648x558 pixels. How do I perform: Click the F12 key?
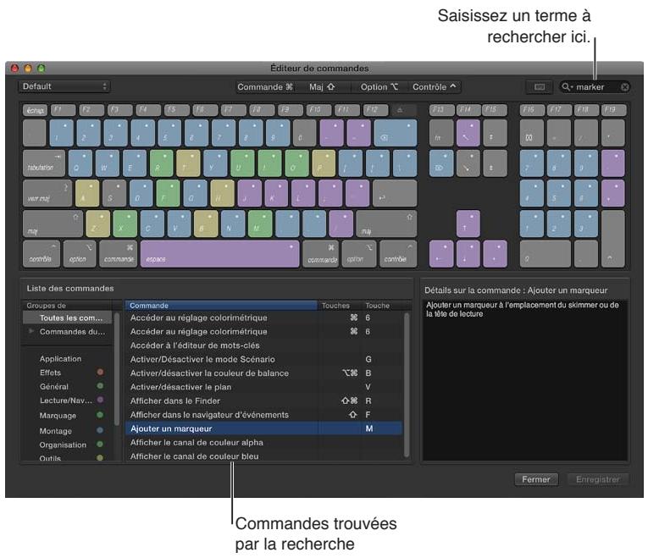(375, 110)
